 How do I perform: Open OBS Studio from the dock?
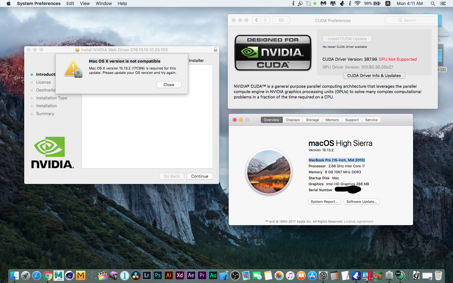click(x=235, y=276)
